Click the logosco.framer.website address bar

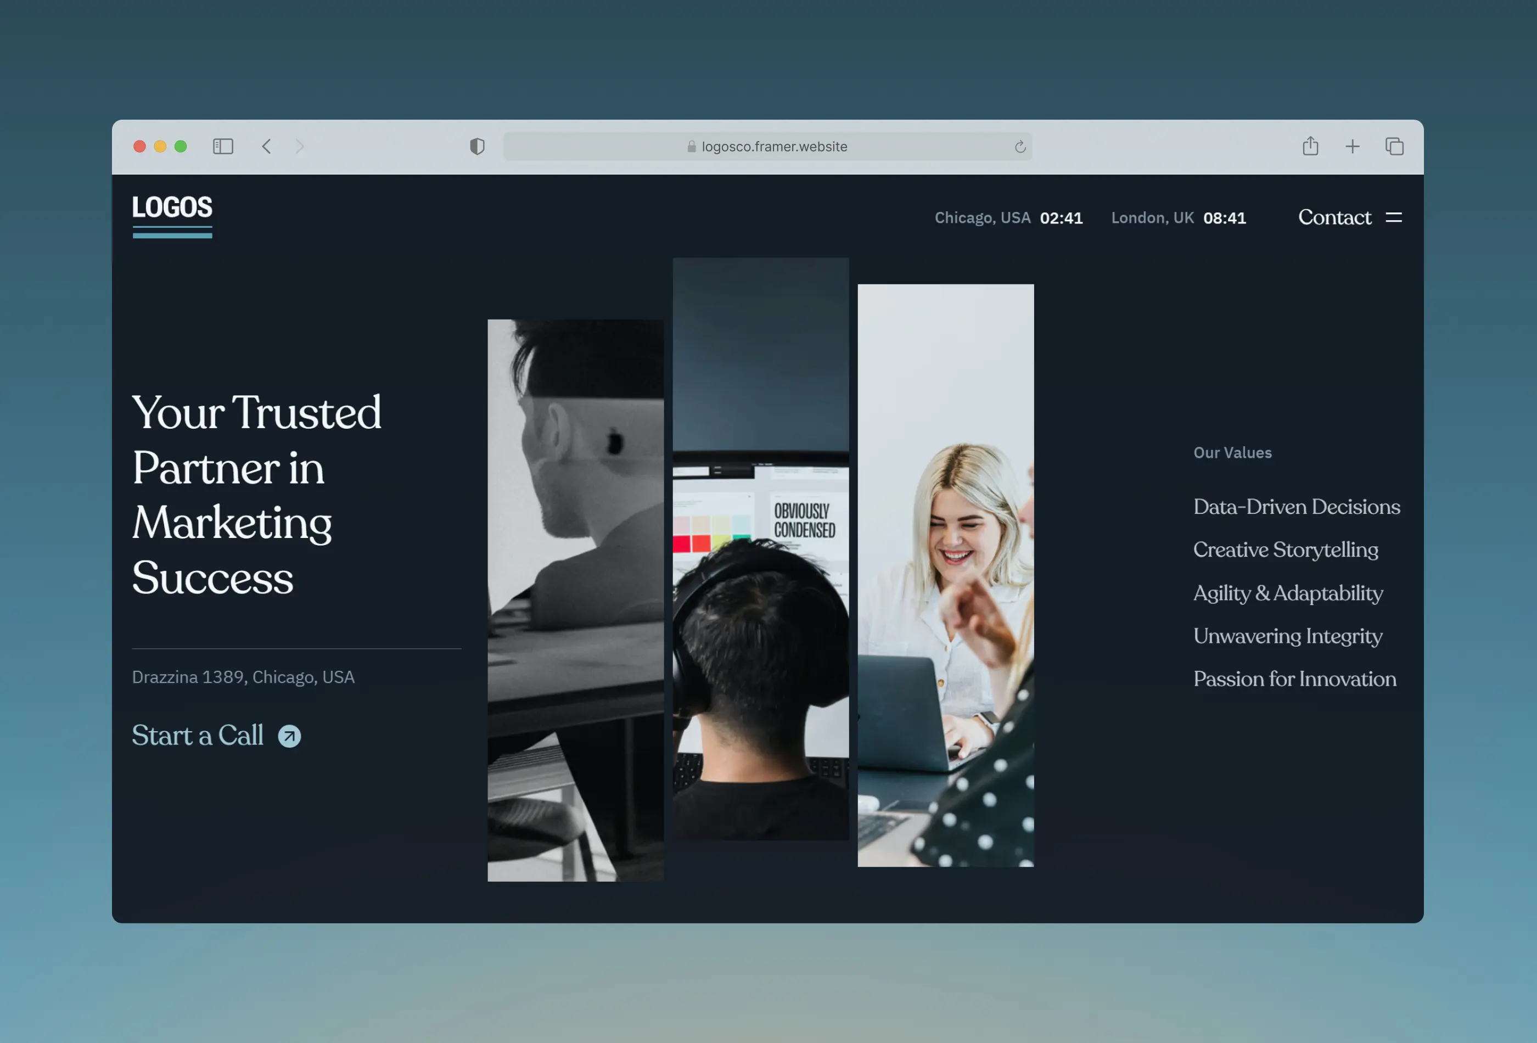point(768,144)
